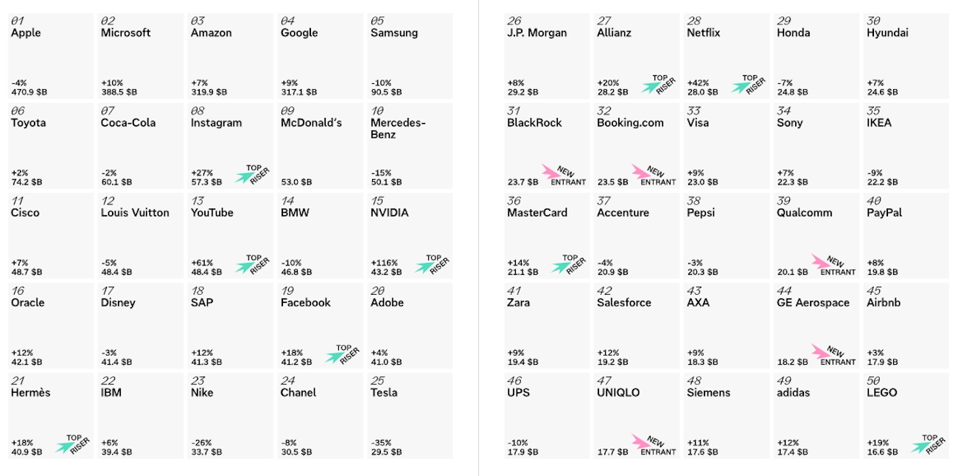Click the Microsoft 388.5 $B value

pyautogui.click(x=119, y=92)
